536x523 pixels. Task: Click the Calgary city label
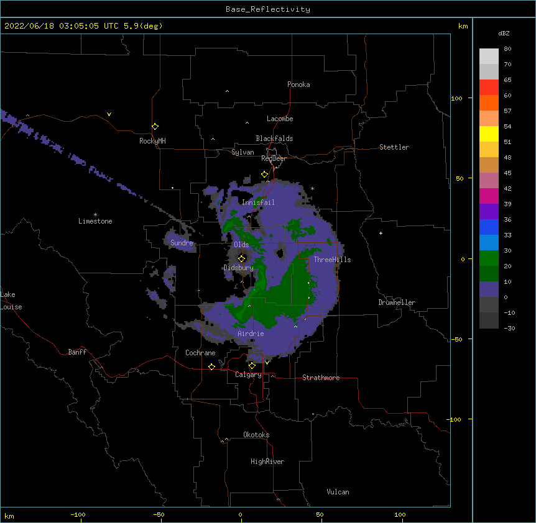(248, 375)
